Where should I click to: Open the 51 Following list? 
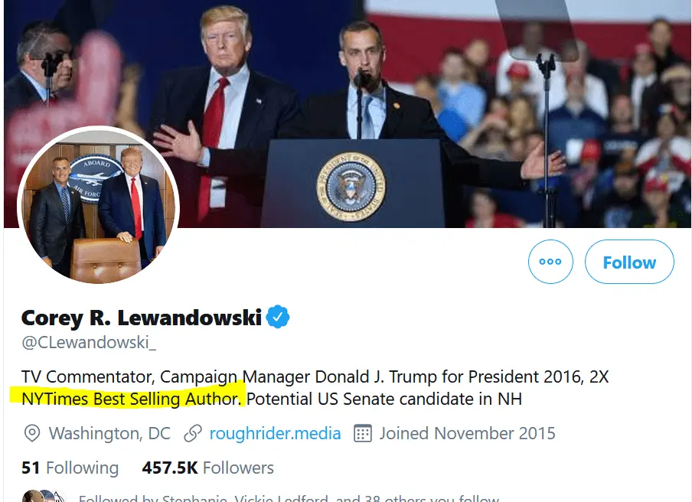(x=70, y=468)
